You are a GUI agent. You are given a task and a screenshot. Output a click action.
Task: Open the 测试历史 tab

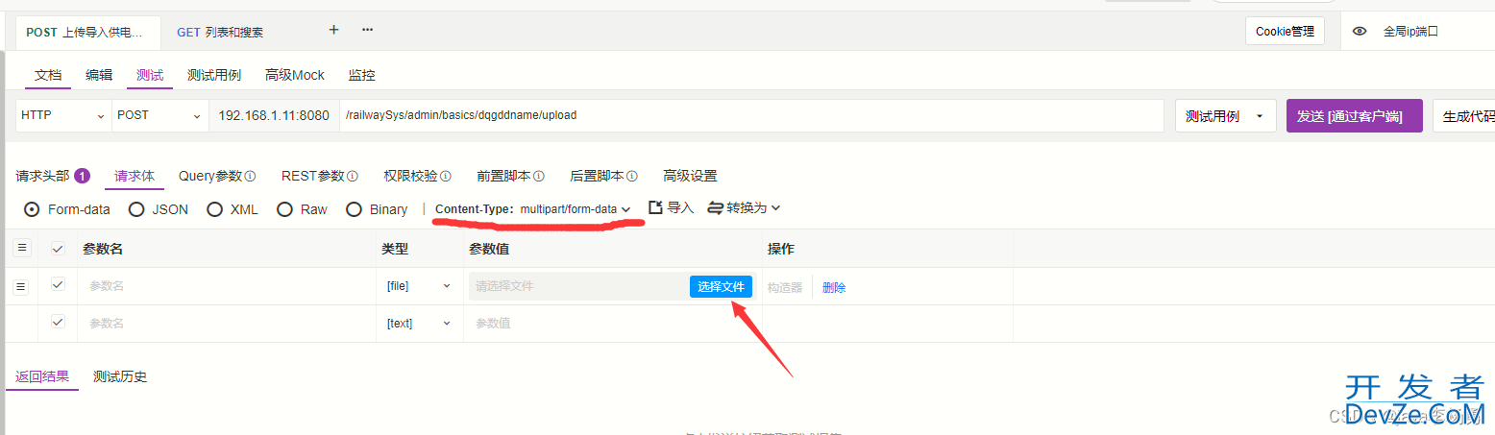120,376
